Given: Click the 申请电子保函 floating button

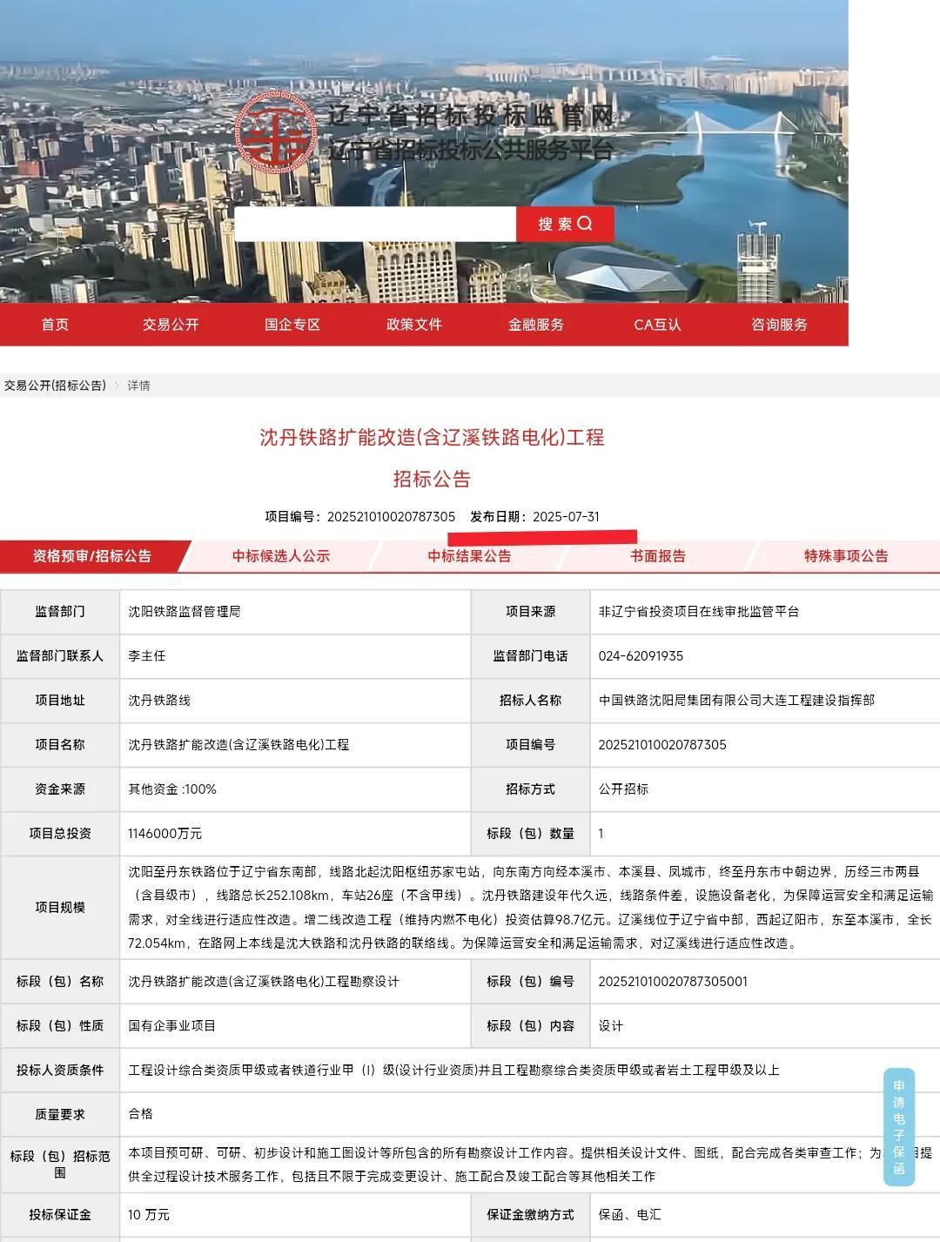Looking at the screenshot, I should (x=899, y=1127).
